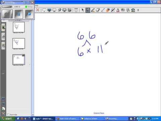Stop the SMART Recorder recording
161x121 pixels.
[x=29, y=14]
